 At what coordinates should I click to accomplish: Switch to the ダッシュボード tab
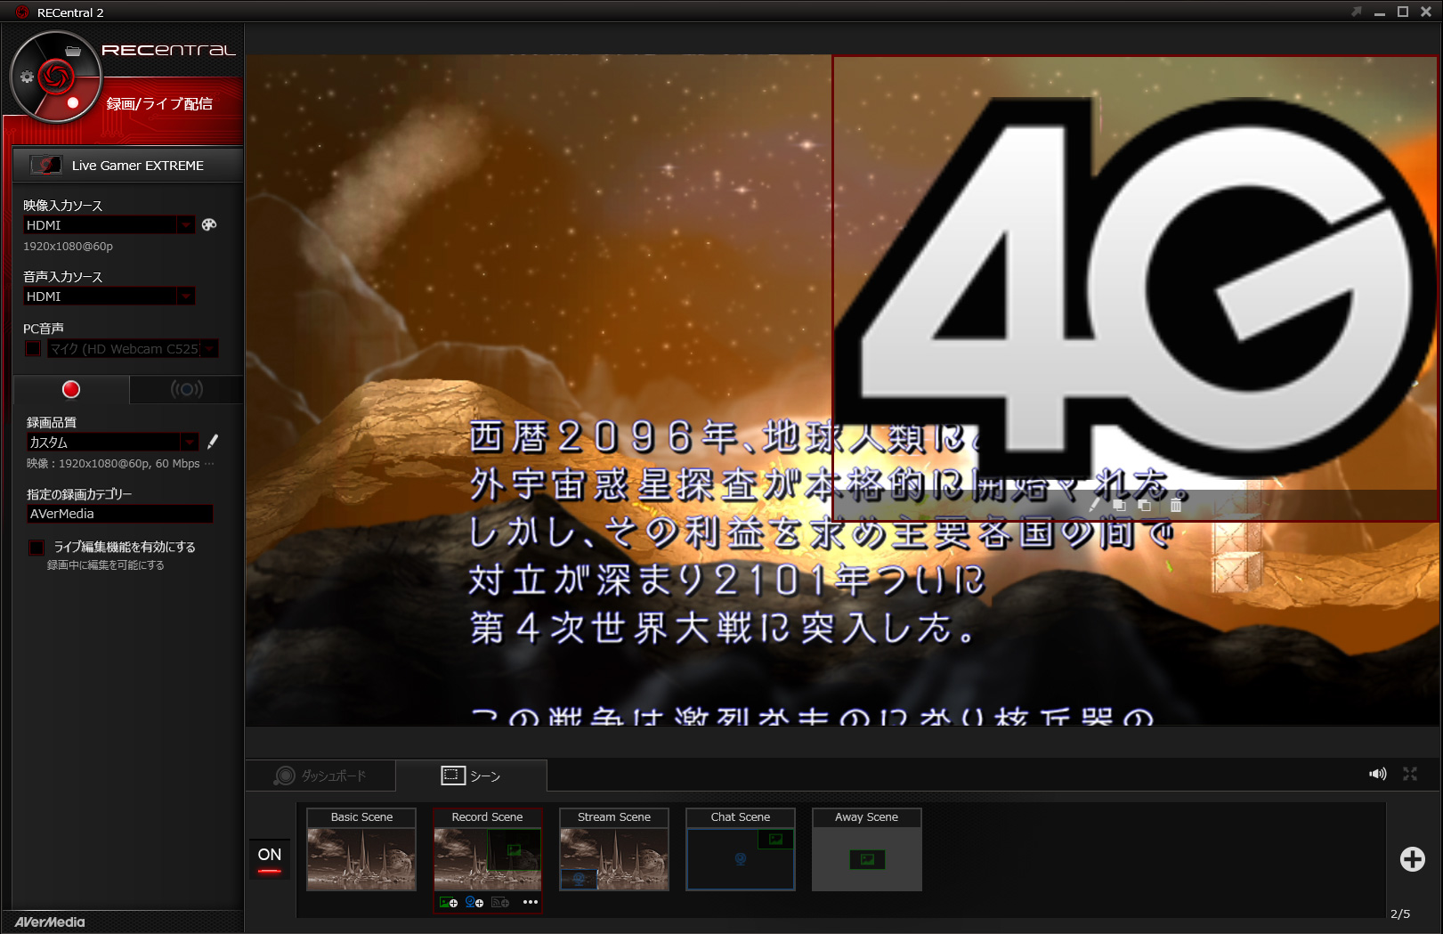coord(320,776)
